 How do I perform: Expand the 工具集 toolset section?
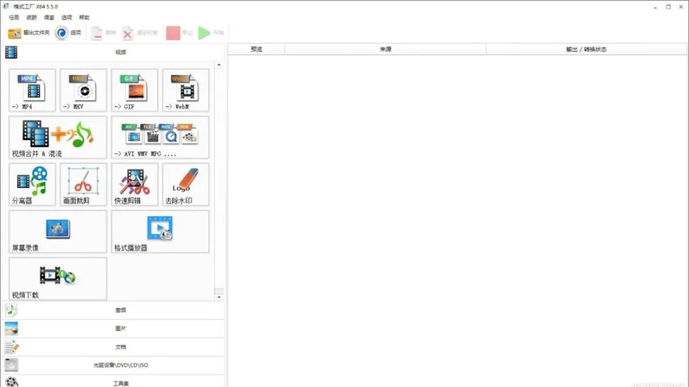tap(114, 382)
